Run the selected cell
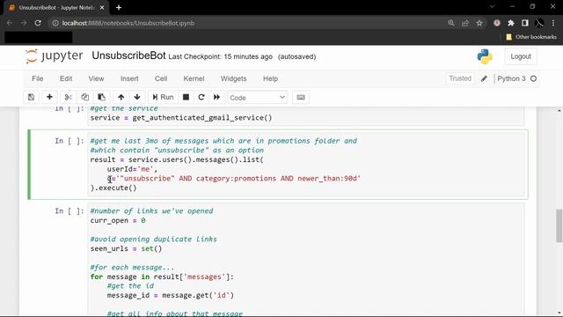Viewport: 563px width, 317px height. pyautogui.click(x=163, y=97)
